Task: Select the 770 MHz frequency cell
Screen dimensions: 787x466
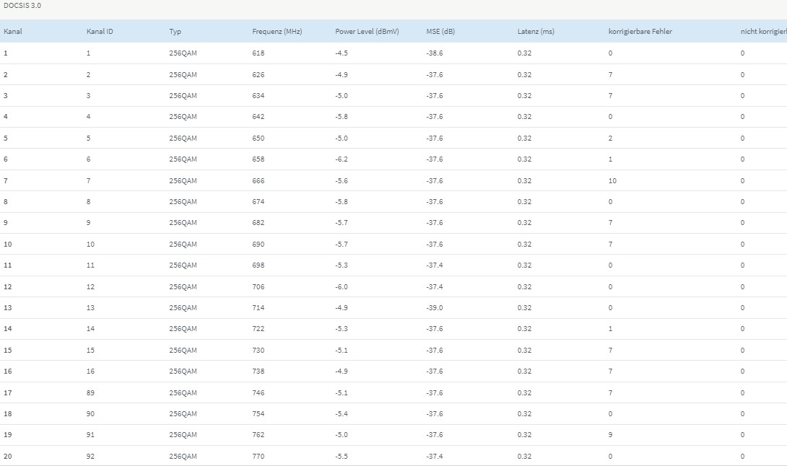Action: pos(258,457)
